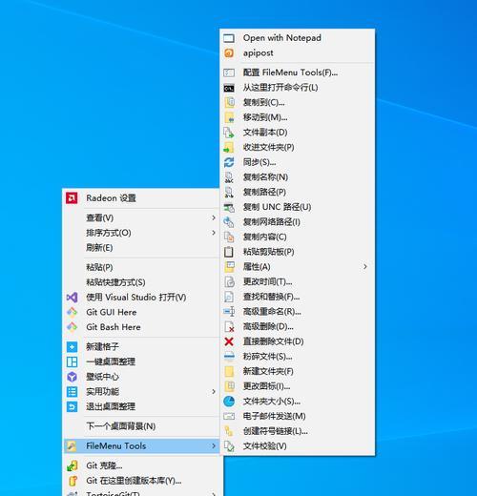Select 电子邮件发送(M) entry
Image resolution: width=477 pixels, height=496 pixels.
(x=298, y=416)
